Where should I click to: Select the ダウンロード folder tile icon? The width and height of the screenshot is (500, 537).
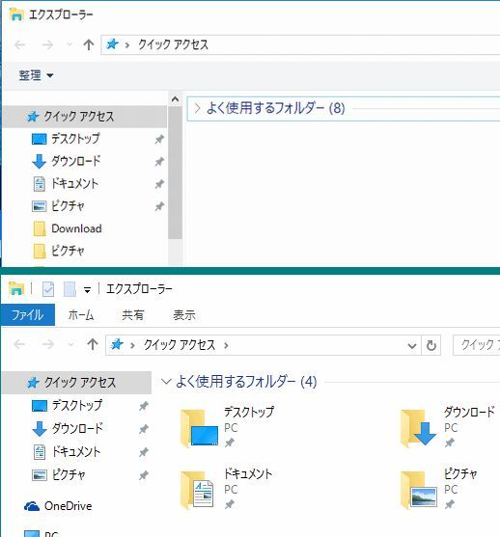click(x=418, y=428)
